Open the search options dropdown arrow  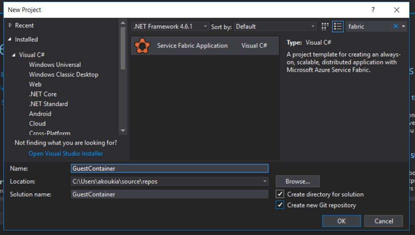[x=403, y=26]
